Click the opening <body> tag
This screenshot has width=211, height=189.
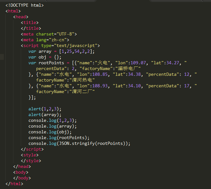coord(21,172)
